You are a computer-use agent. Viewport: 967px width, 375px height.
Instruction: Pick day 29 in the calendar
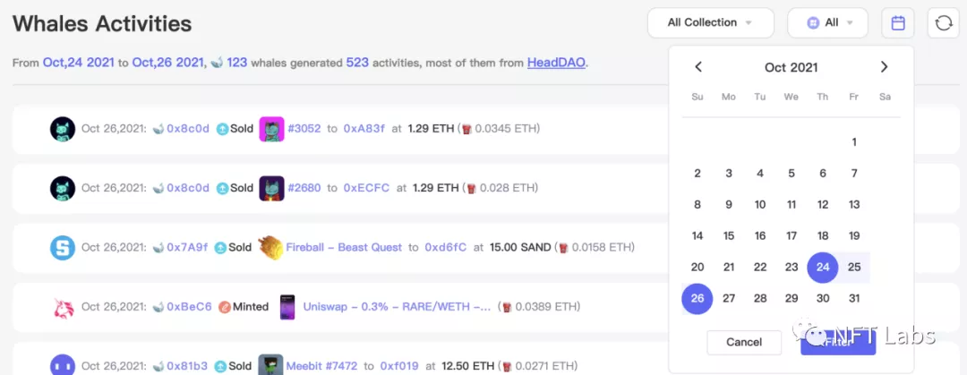pyautogui.click(x=792, y=299)
